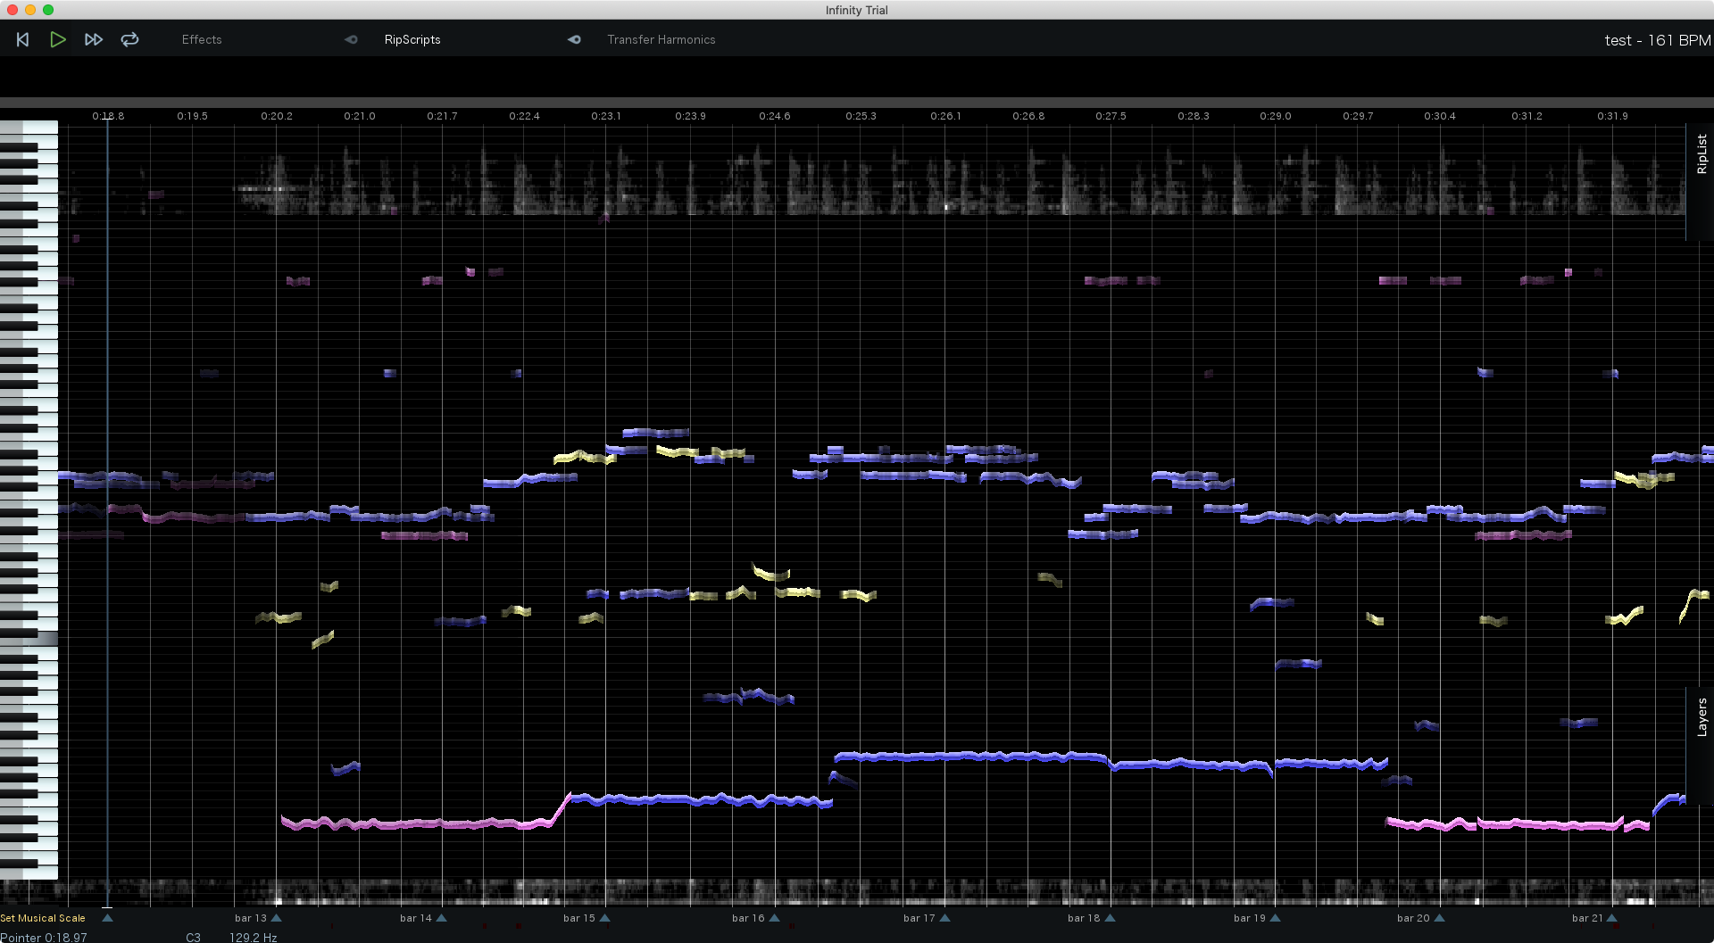Viewport: 1714px width, 943px height.
Task: Select the blue bass note in bar 15
Action: pyautogui.click(x=701, y=800)
